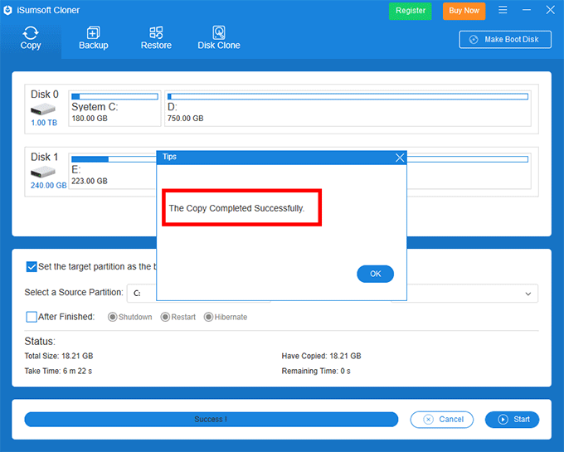Screen dimensions: 564x452
Task: Choose the Shutdown radio option
Action: coord(113,317)
